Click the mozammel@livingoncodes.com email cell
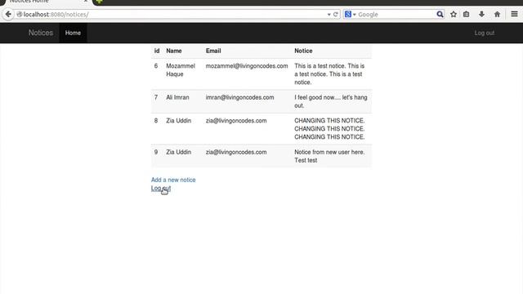This screenshot has height=294, width=523. point(247,66)
